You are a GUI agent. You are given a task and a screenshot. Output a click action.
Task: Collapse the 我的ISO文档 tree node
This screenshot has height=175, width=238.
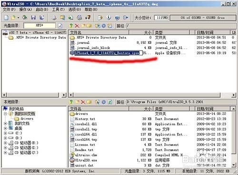[5, 113]
